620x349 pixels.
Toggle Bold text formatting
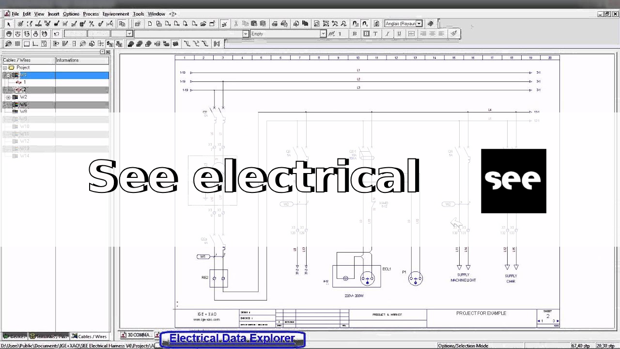click(355, 33)
